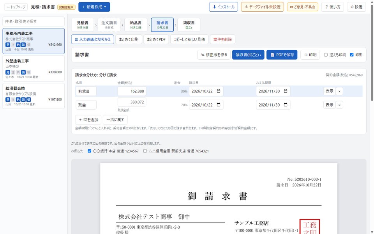Open calendar picker for 残金 請求日
The height and width of the screenshot is (234, 374).
pyautogui.click(x=219, y=105)
